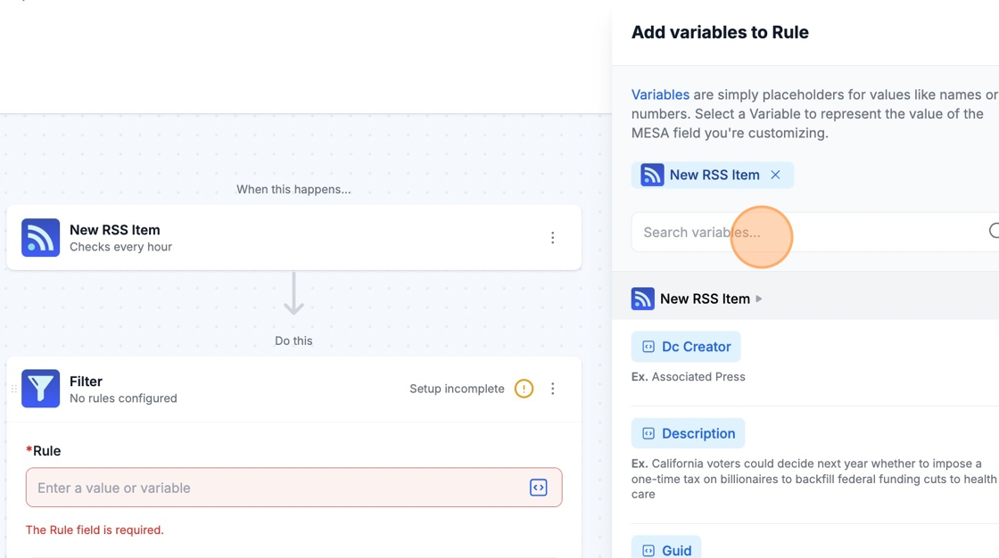Expand the New RSS Item section triangle
999x558 pixels.
click(x=759, y=299)
